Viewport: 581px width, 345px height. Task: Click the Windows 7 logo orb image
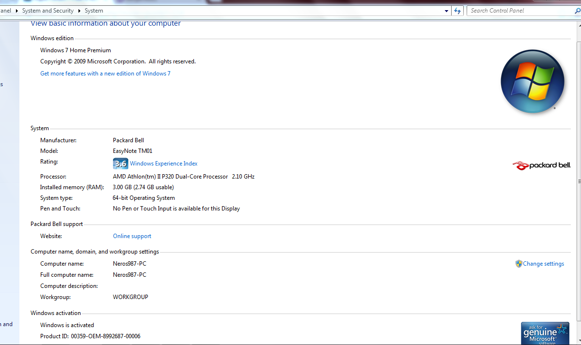[533, 81]
